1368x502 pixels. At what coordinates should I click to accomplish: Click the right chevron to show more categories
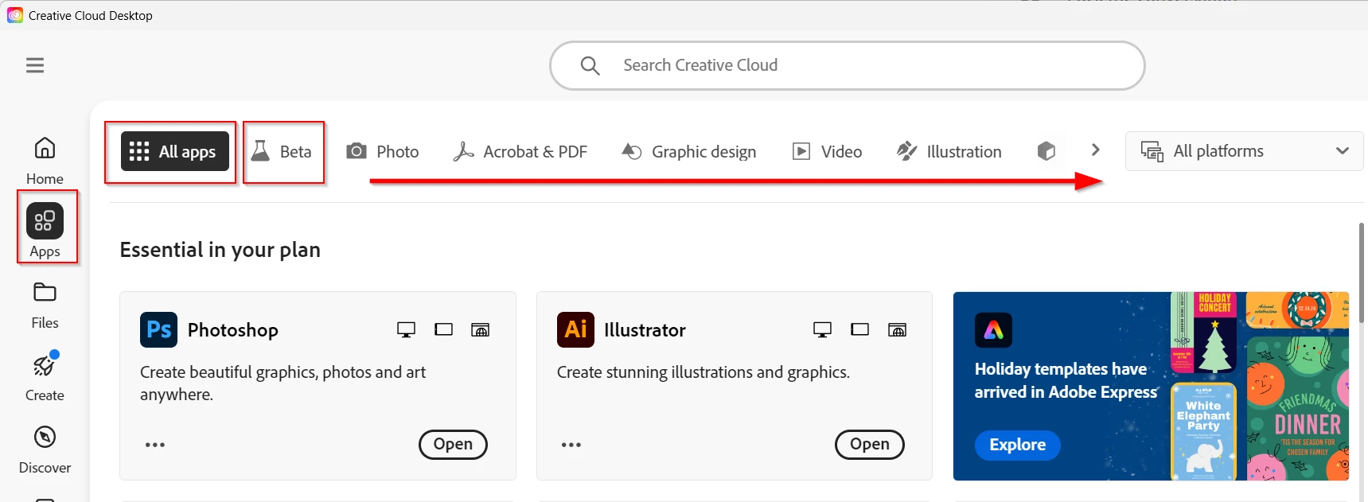click(1096, 150)
